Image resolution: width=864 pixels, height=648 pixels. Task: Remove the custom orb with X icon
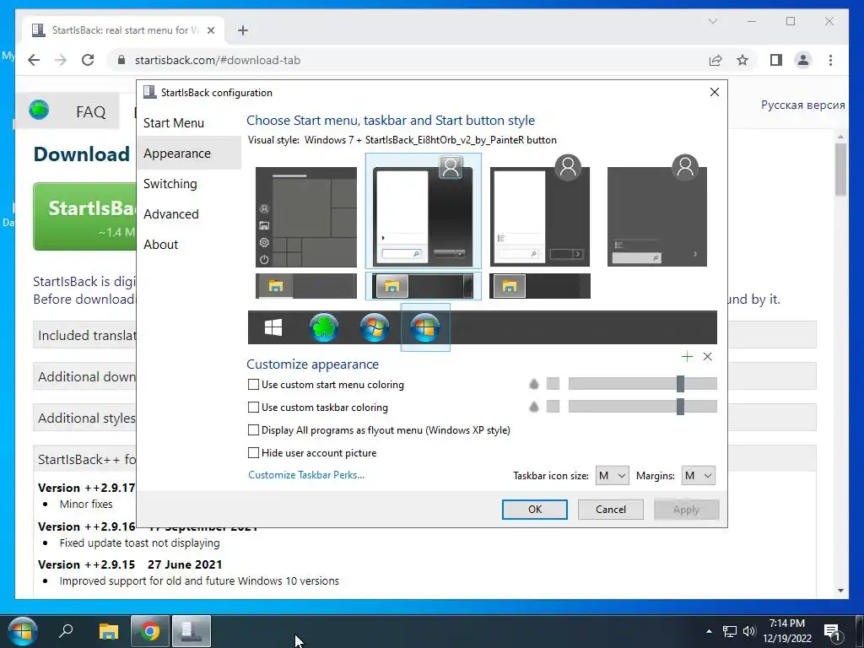tap(708, 357)
